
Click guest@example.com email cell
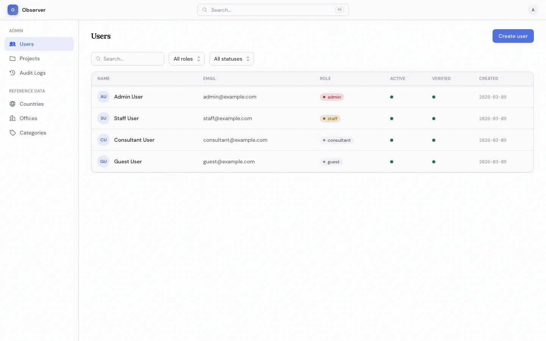click(229, 161)
